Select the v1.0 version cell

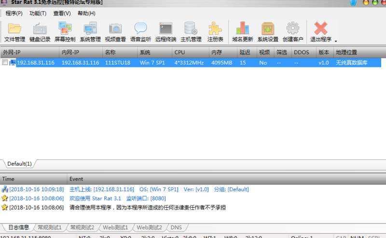pyautogui.click(x=323, y=63)
